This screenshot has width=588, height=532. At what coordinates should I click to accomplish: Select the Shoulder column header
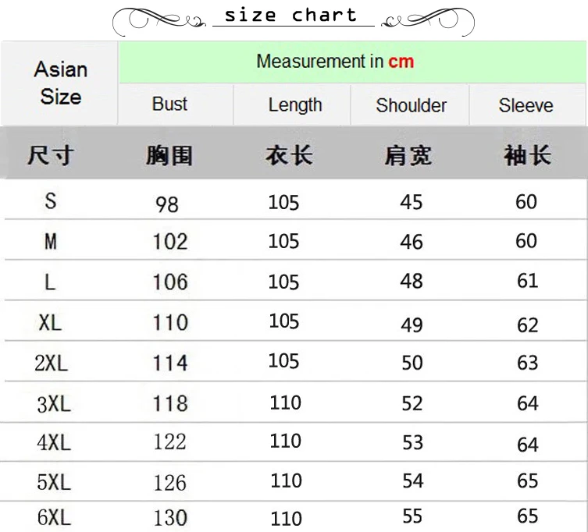(411, 105)
